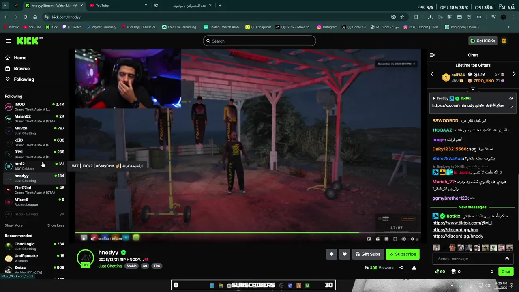Open browser downloads icon
Image resolution: width=519 pixels, height=292 pixels.
pyautogui.click(x=430, y=17)
